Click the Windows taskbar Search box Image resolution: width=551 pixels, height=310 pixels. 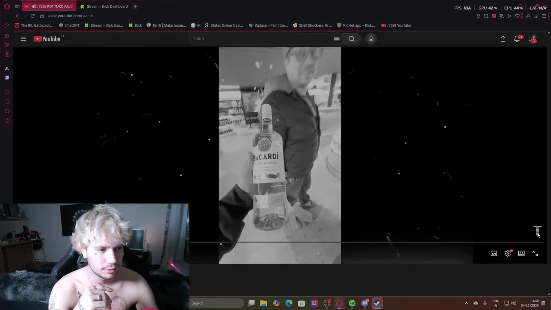pos(217,303)
